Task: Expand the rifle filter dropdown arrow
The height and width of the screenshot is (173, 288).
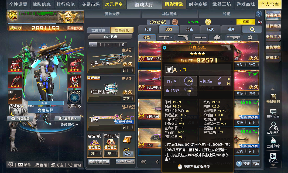Action: 171,37
